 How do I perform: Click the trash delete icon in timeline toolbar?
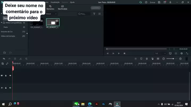pyautogui.click(x=15, y=59)
